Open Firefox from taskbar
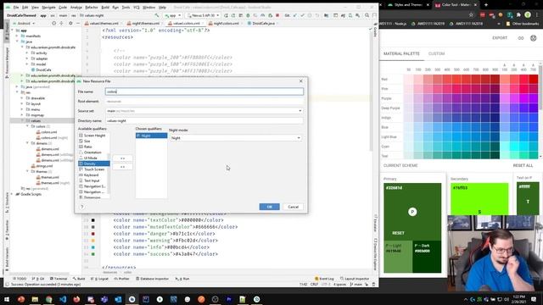Viewport: 543px width, 305px height. coord(76,299)
